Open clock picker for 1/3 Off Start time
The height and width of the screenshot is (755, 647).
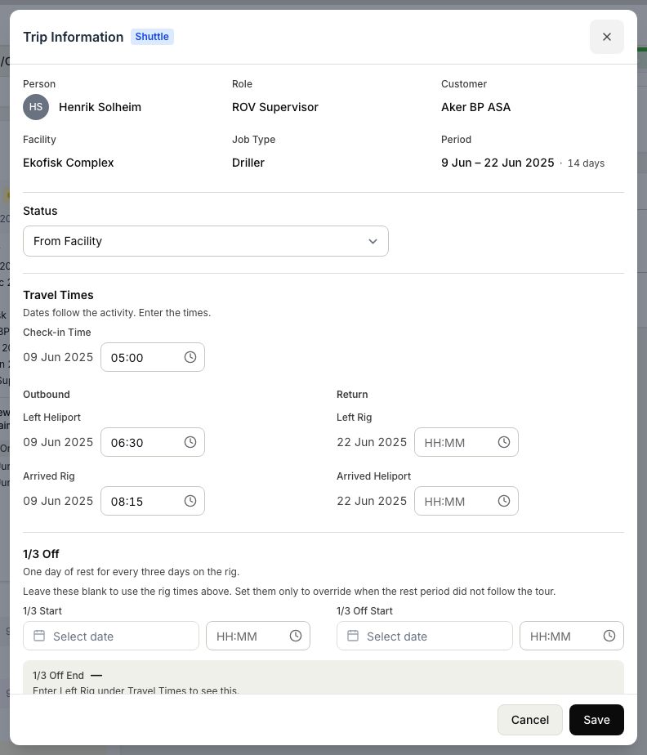pyautogui.click(x=609, y=636)
